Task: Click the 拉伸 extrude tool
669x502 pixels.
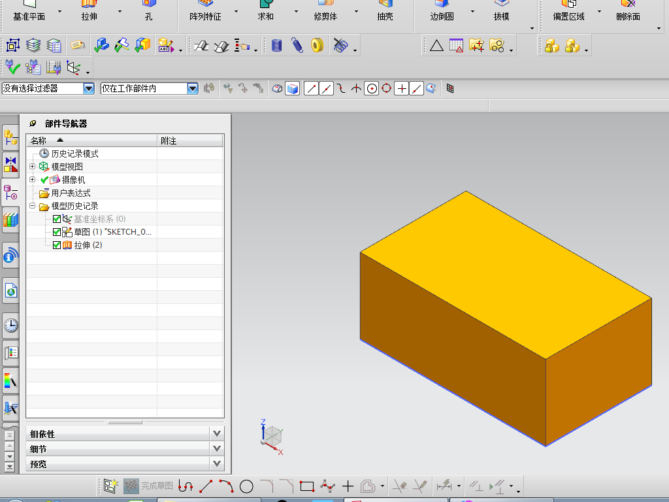Action: tap(89, 12)
